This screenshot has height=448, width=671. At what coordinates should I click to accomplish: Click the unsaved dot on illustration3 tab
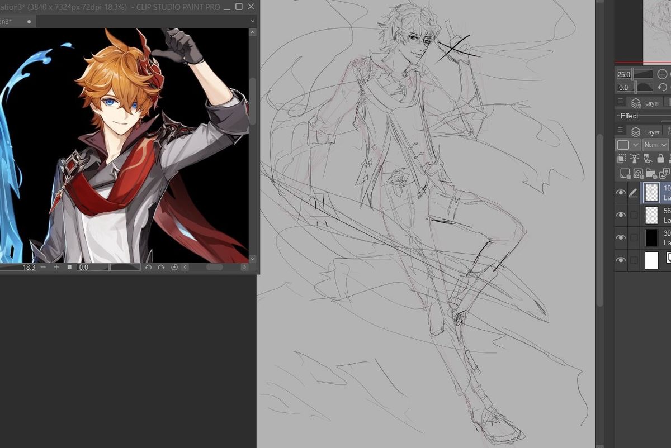[x=29, y=21]
